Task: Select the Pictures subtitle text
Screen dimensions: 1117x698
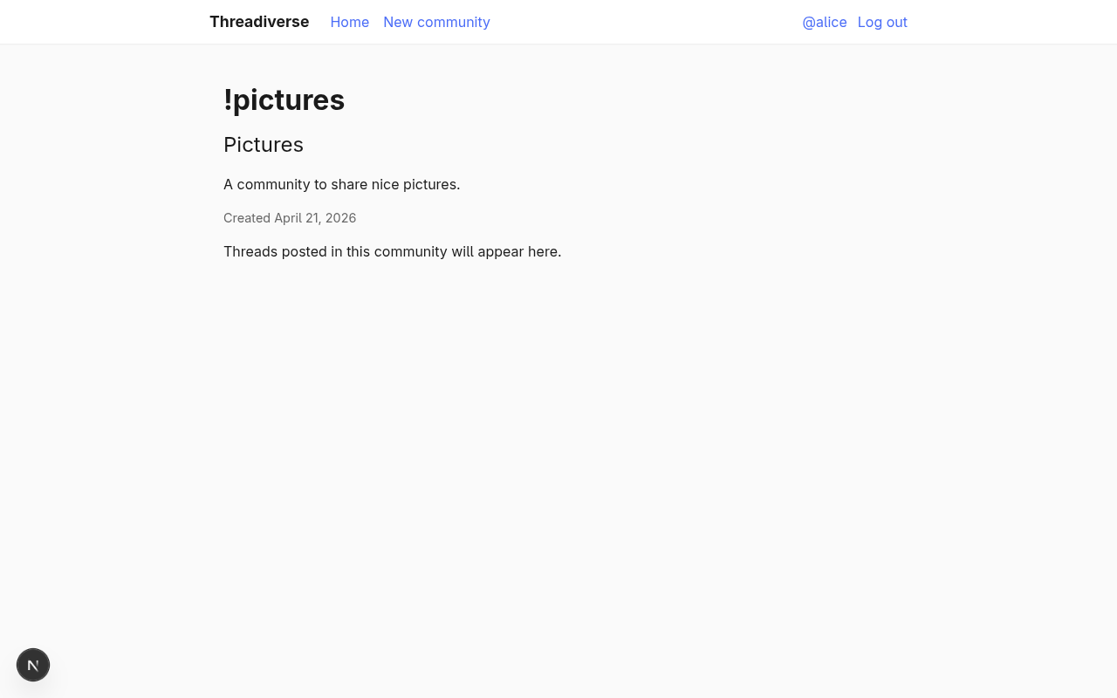Action: [264, 145]
